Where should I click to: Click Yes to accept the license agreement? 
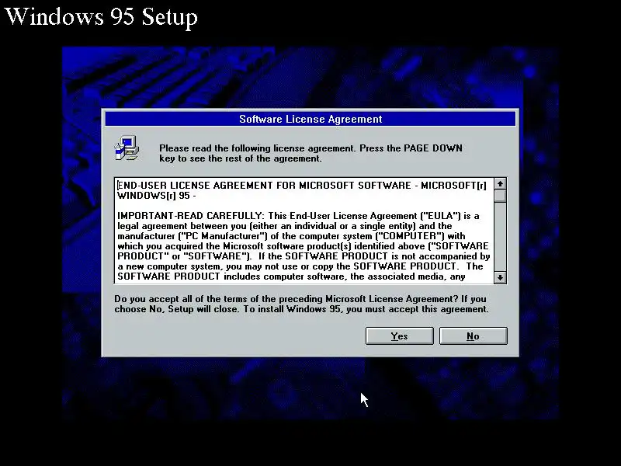[x=399, y=336]
